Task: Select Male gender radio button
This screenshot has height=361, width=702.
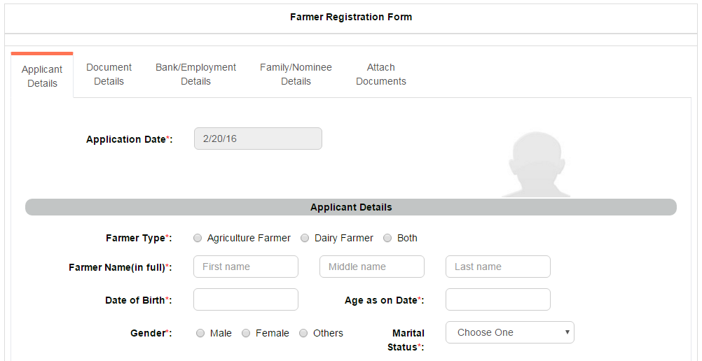Action: [201, 333]
